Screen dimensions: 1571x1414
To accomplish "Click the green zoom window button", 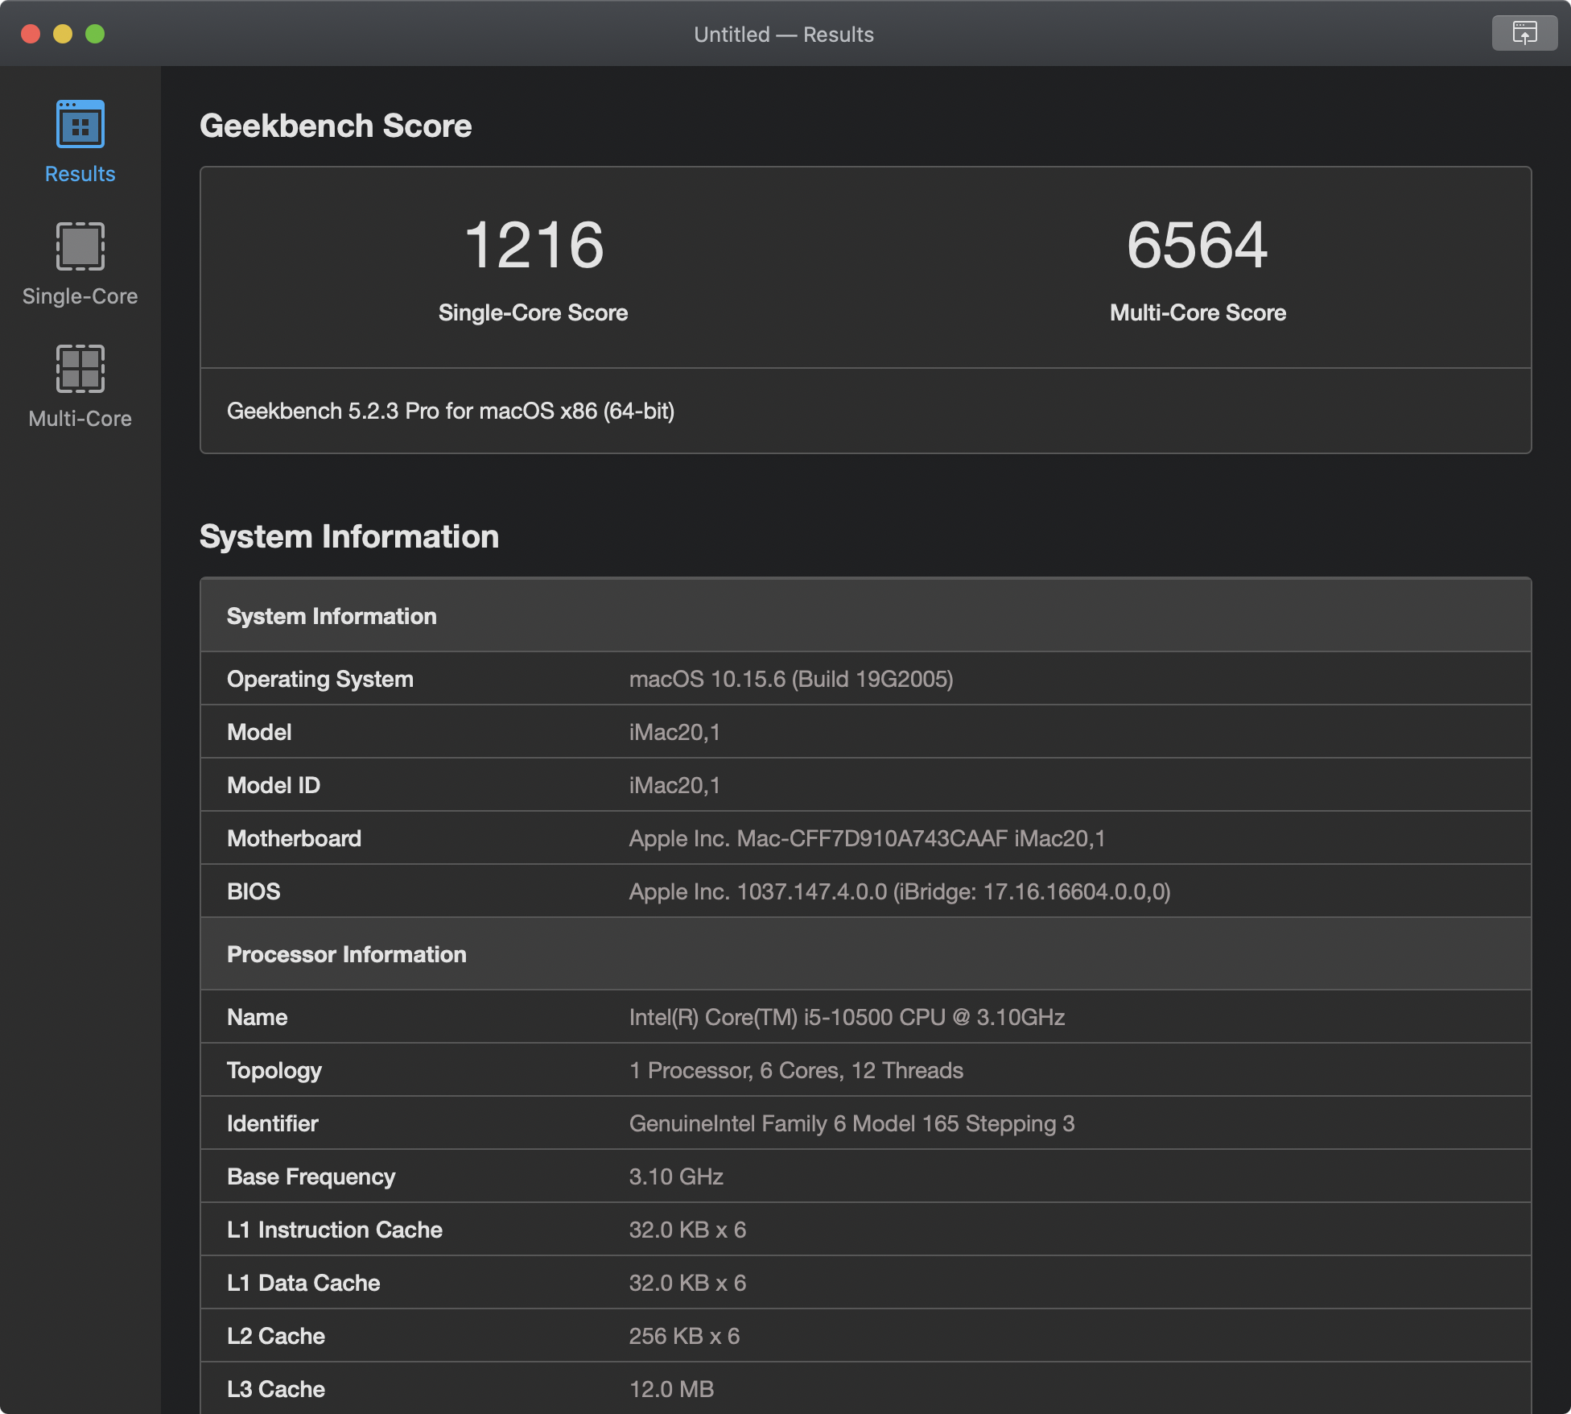I will point(95,34).
